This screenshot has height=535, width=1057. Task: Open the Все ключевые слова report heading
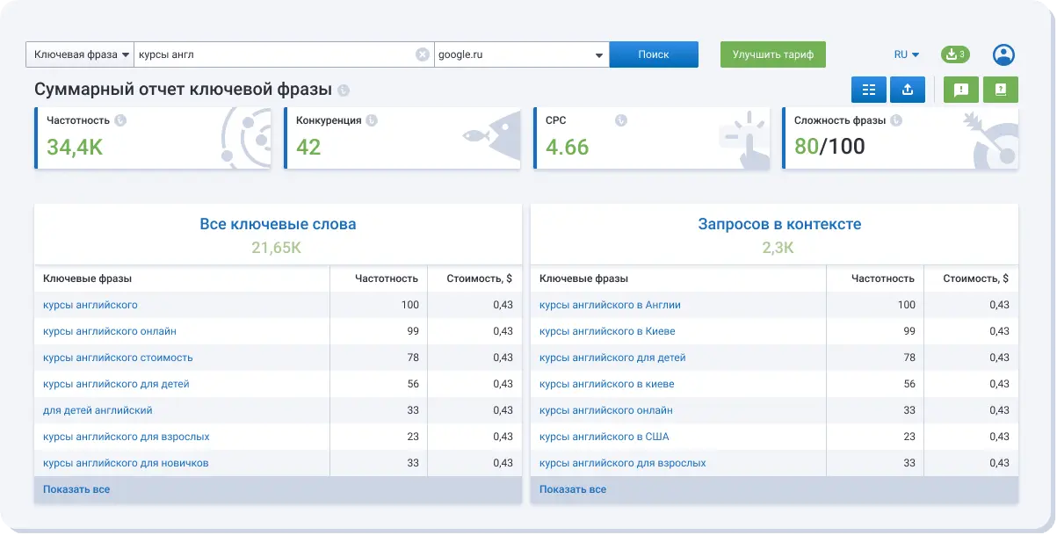click(278, 224)
